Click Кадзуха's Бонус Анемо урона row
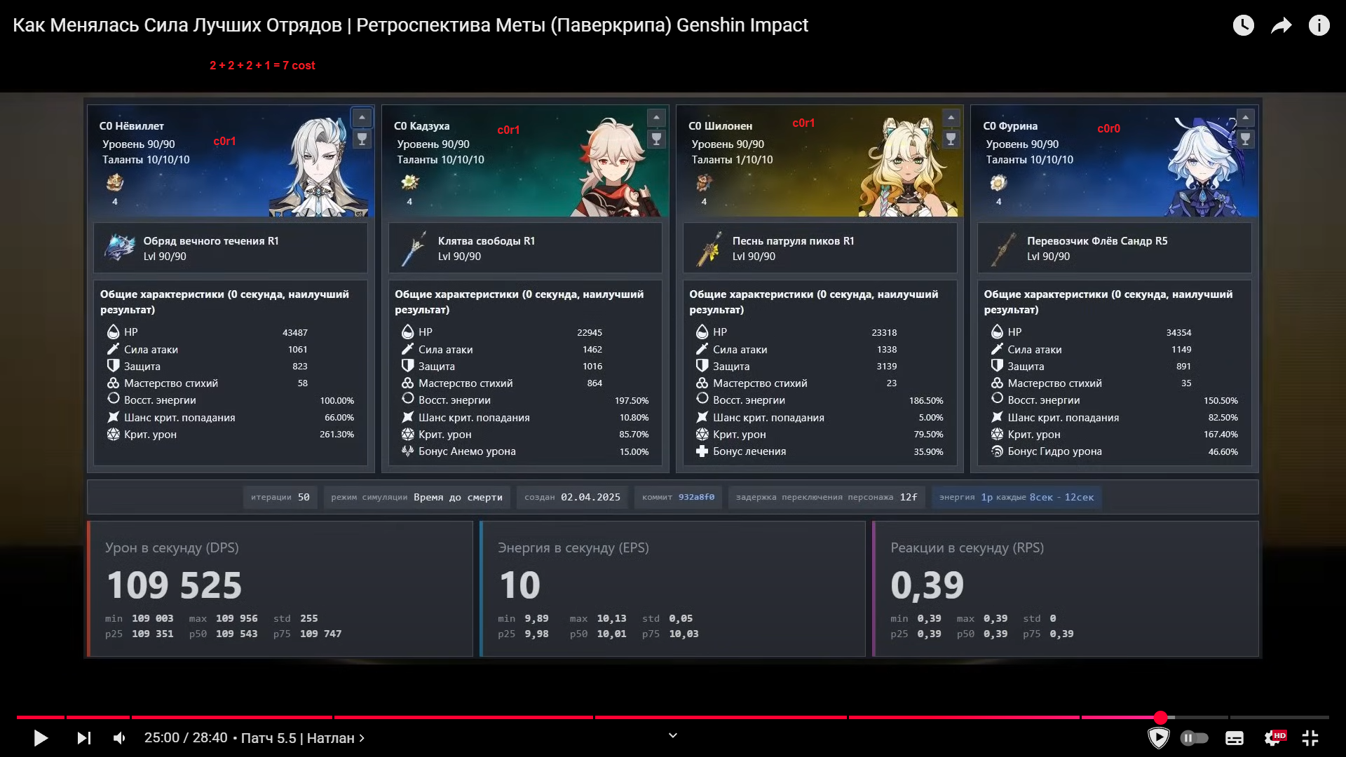 click(524, 451)
